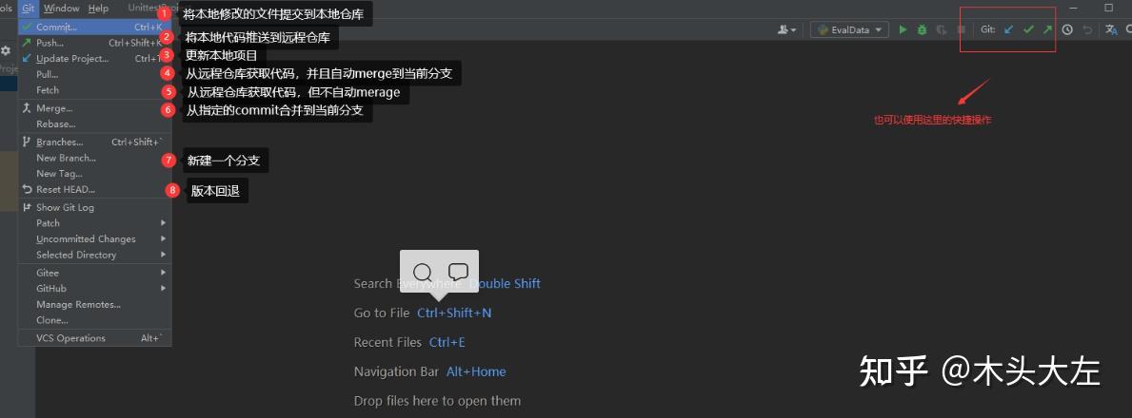Click the Git commit green checkmark icon

coord(1029,29)
